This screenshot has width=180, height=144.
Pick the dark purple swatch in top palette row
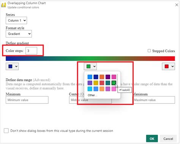[x=108, y=77]
